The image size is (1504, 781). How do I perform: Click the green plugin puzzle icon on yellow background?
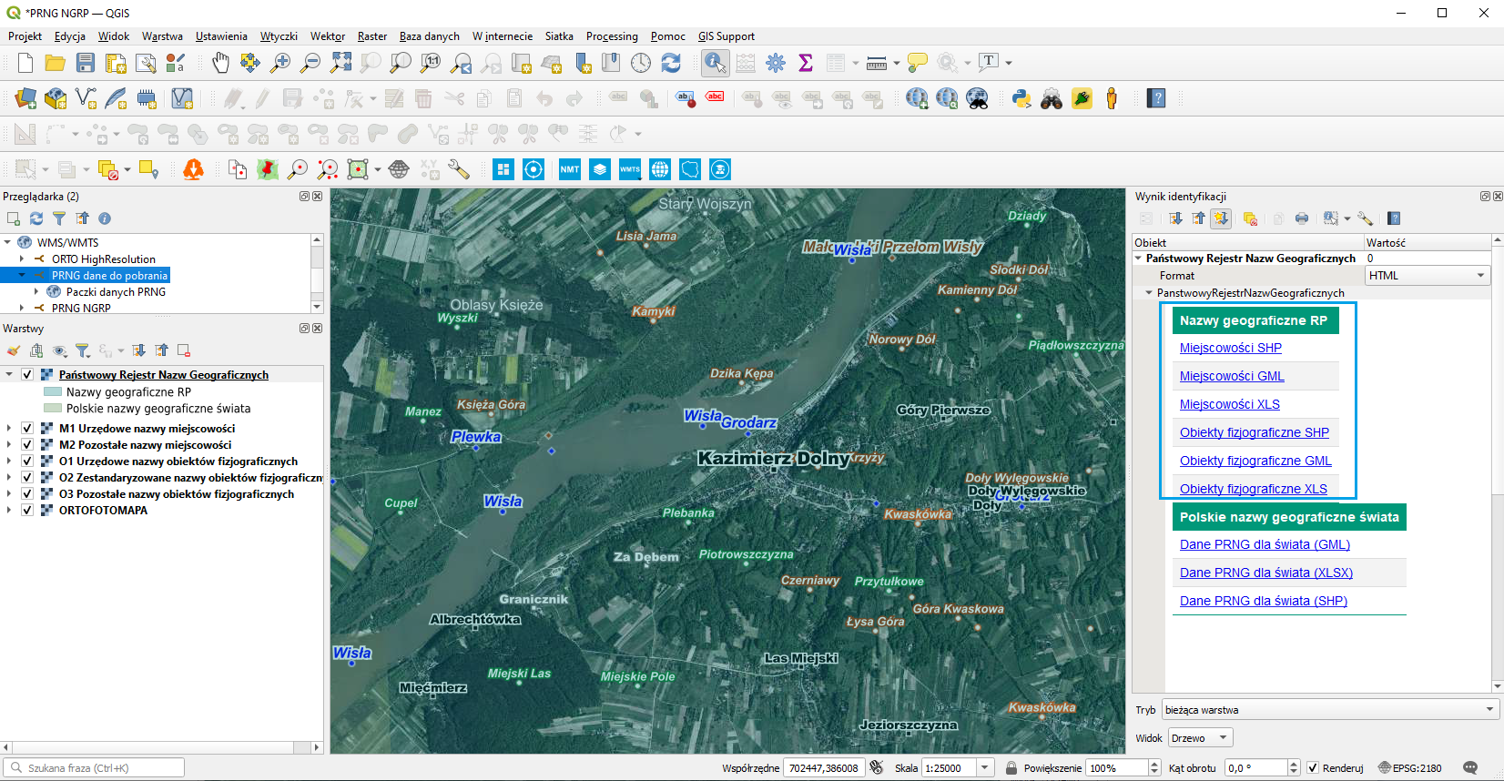click(x=1082, y=98)
